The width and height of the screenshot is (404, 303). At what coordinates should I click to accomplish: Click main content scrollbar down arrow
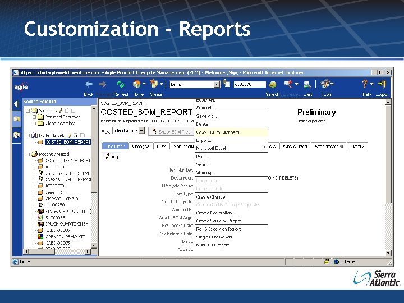388,253
